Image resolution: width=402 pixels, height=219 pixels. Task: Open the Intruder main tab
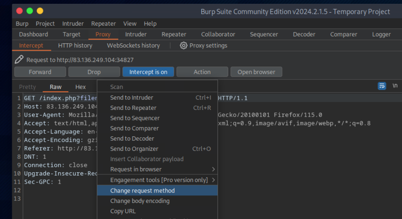click(136, 35)
